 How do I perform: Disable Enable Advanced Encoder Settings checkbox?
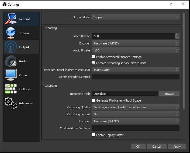(x=94, y=57)
